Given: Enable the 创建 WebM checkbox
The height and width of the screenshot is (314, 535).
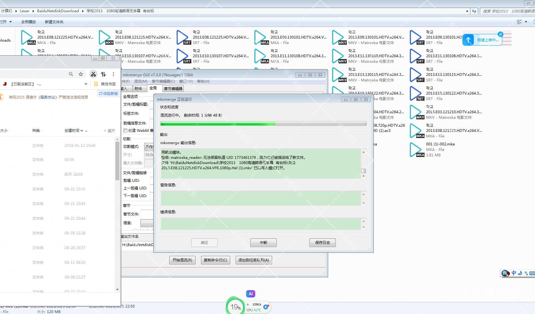Looking at the screenshot, I should point(125,131).
